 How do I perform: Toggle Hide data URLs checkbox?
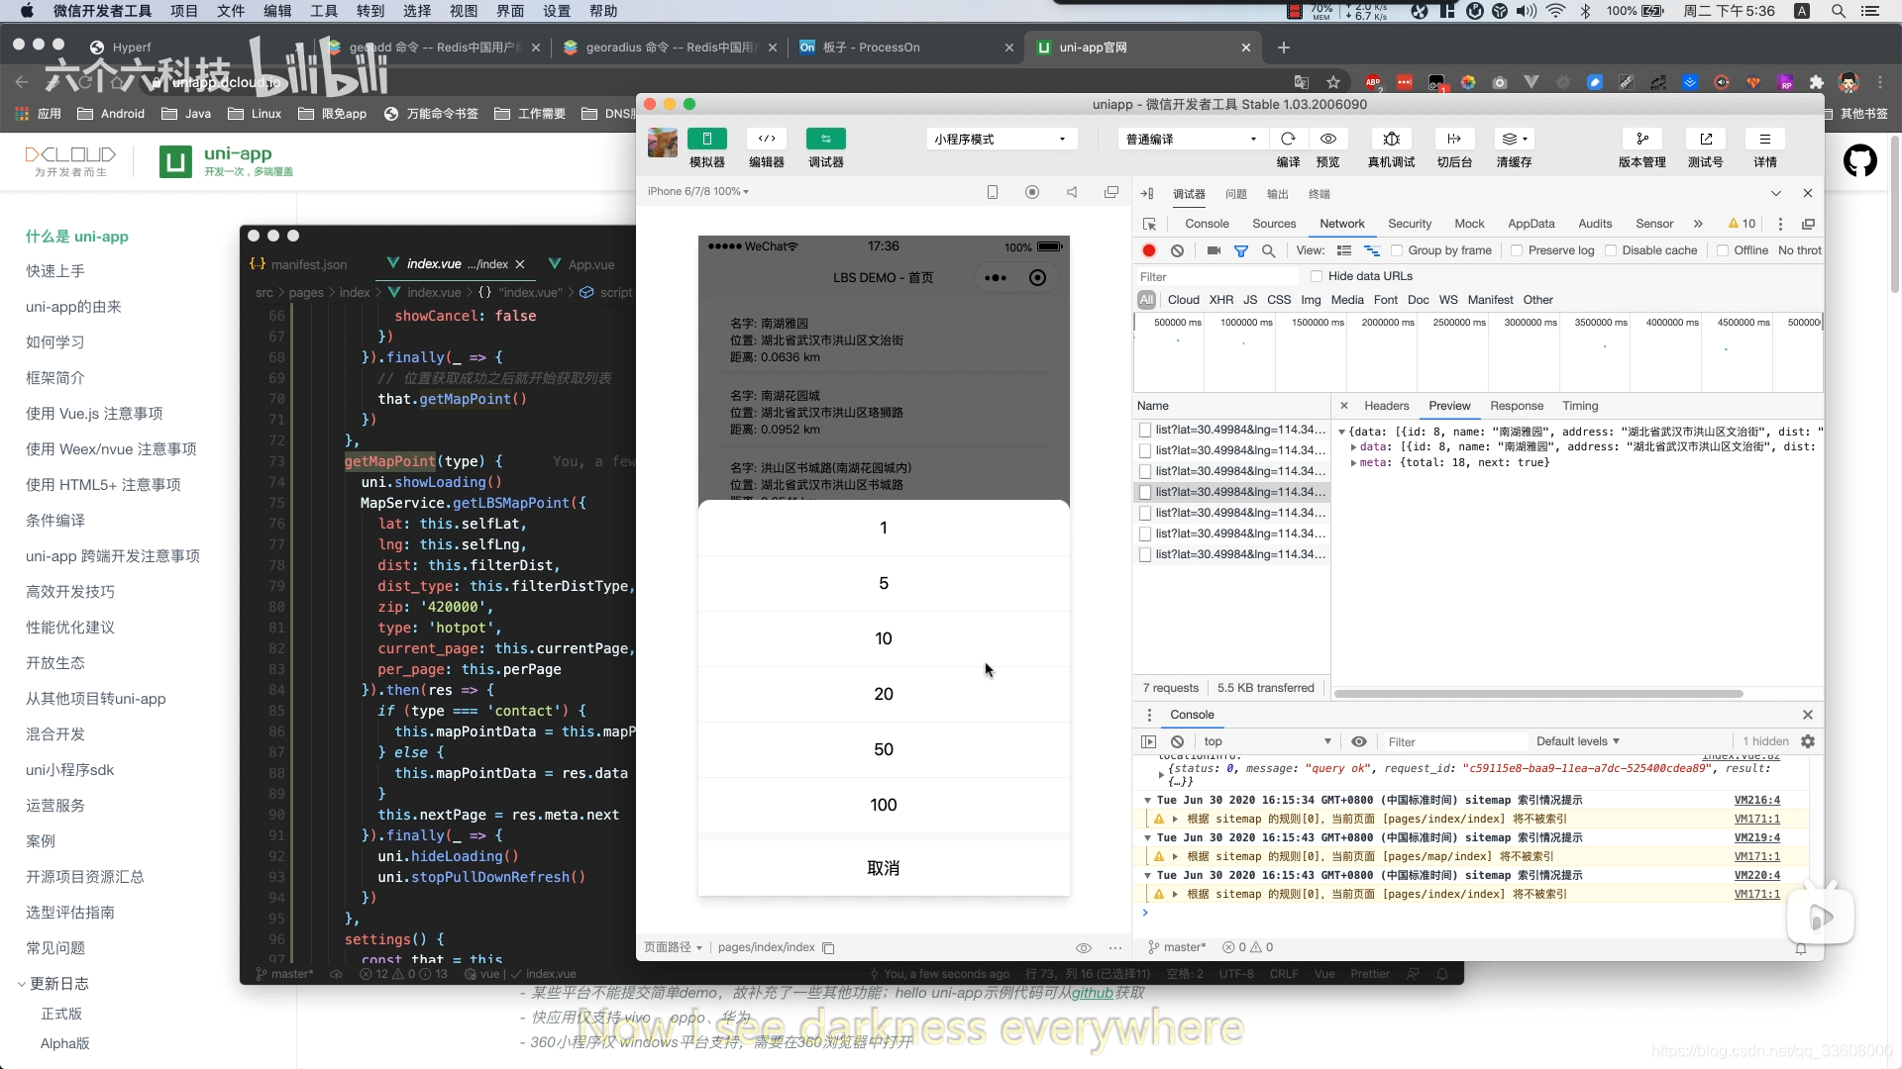click(x=1317, y=277)
